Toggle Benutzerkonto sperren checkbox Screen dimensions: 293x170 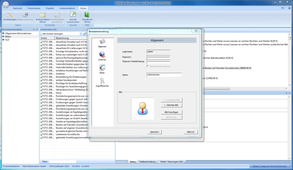pyautogui.click(x=148, y=66)
